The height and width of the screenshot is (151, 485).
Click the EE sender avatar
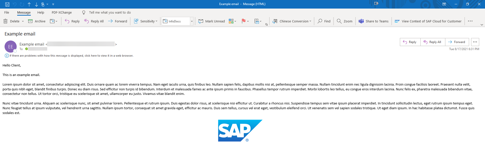coord(11,47)
